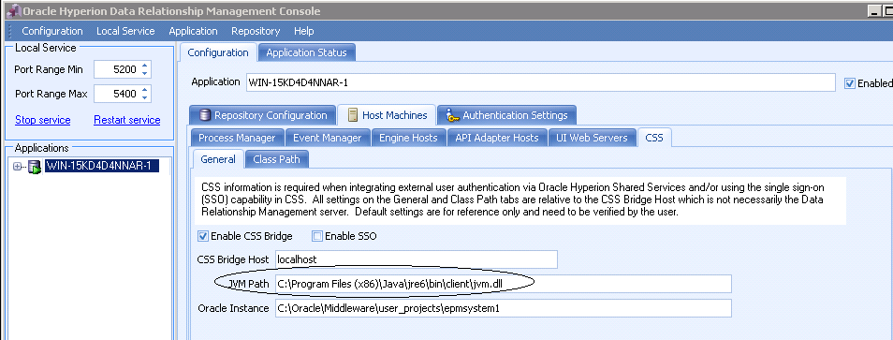
Task: Decrease Port Range Max value
Action: pyautogui.click(x=145, y=97)
